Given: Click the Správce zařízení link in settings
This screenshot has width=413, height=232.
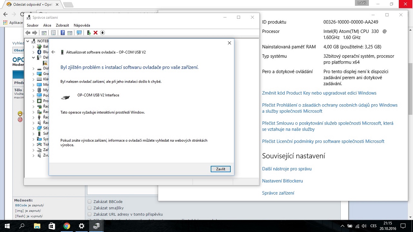Looking at the screenshot, I should (278, 193).
